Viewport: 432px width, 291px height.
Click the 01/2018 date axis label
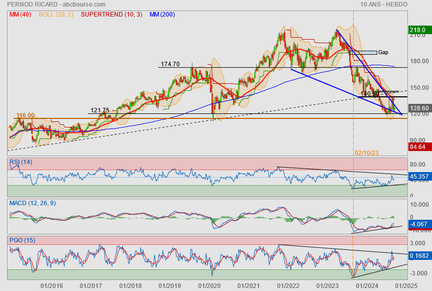click(x=130, y=286)
